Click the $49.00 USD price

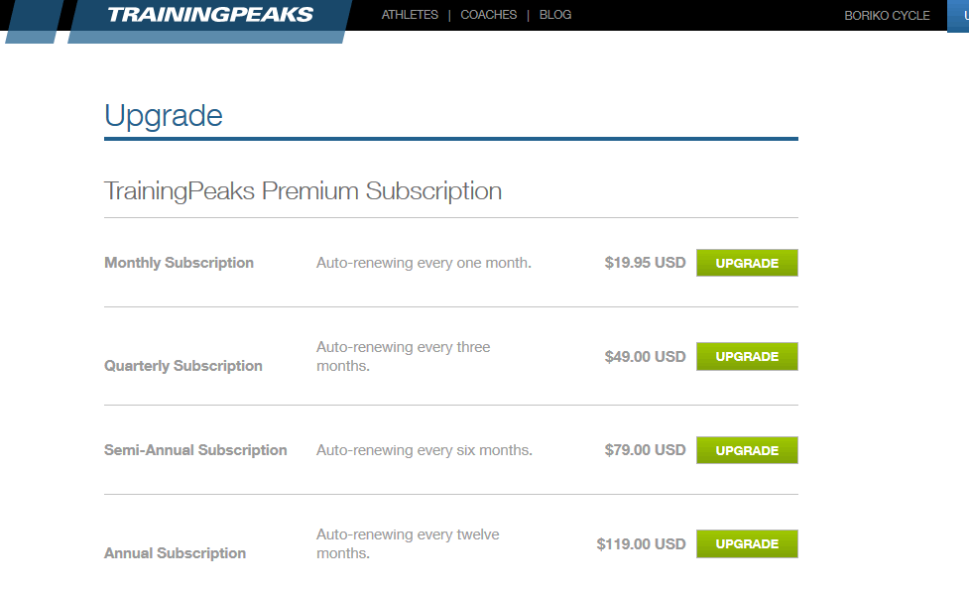pos(646,357)
